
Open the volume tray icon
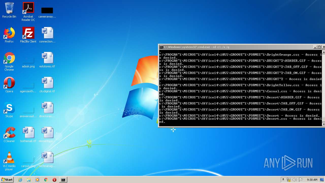pos(295,180)
